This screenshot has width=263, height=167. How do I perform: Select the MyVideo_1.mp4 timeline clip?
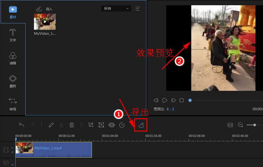53,150
